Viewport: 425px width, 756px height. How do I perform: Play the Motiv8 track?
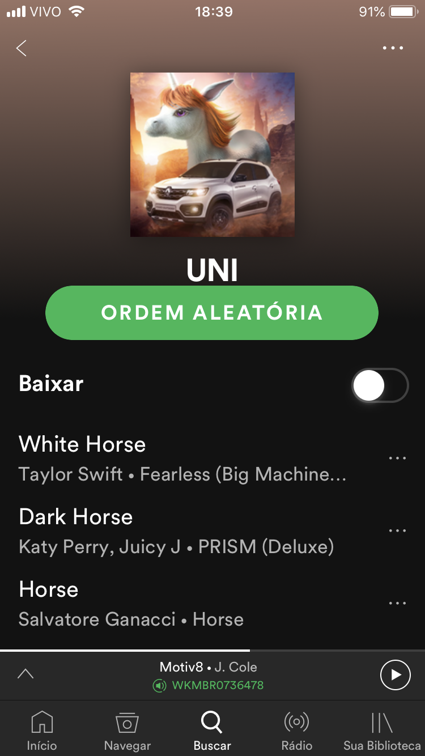point(395,674)
